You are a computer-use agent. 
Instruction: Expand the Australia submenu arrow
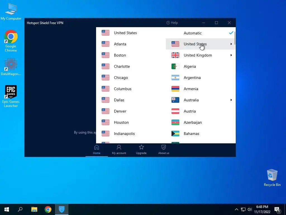point(231,100)
